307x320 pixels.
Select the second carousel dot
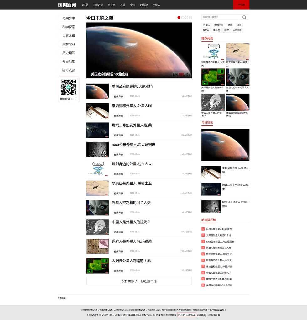(x=183, y=18)
